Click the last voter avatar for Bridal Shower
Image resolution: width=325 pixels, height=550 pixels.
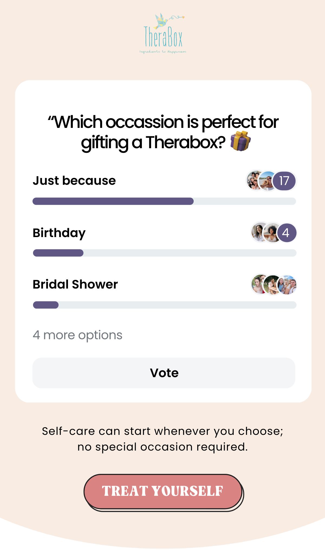pos(287,284)
